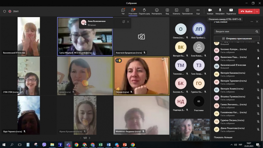Screen dimensions: 263x148
Task: Click the Windows Start button
Action: click(x=4, y=145)
